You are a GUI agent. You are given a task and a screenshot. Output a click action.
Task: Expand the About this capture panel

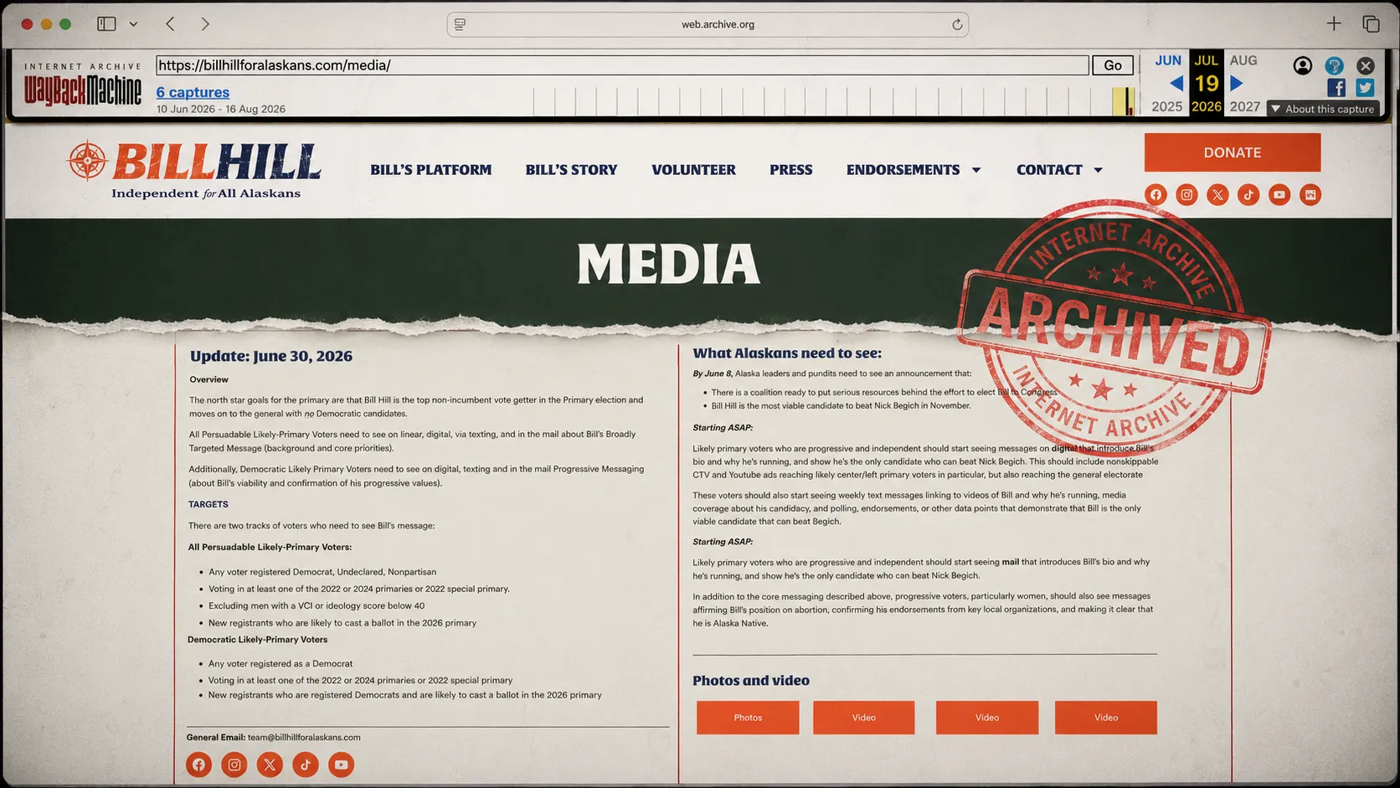tap(1322, 109)
